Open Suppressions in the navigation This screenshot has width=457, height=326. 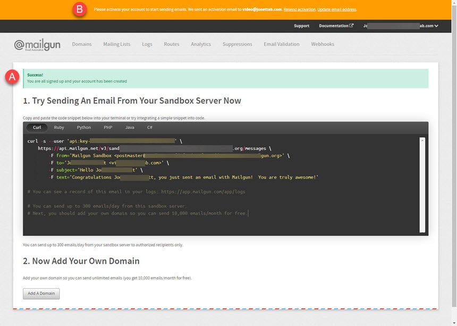[x=237, y=44]
